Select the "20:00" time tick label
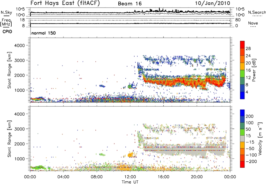The width and height of the screenshot is (266, 184). tap(197, 177)
